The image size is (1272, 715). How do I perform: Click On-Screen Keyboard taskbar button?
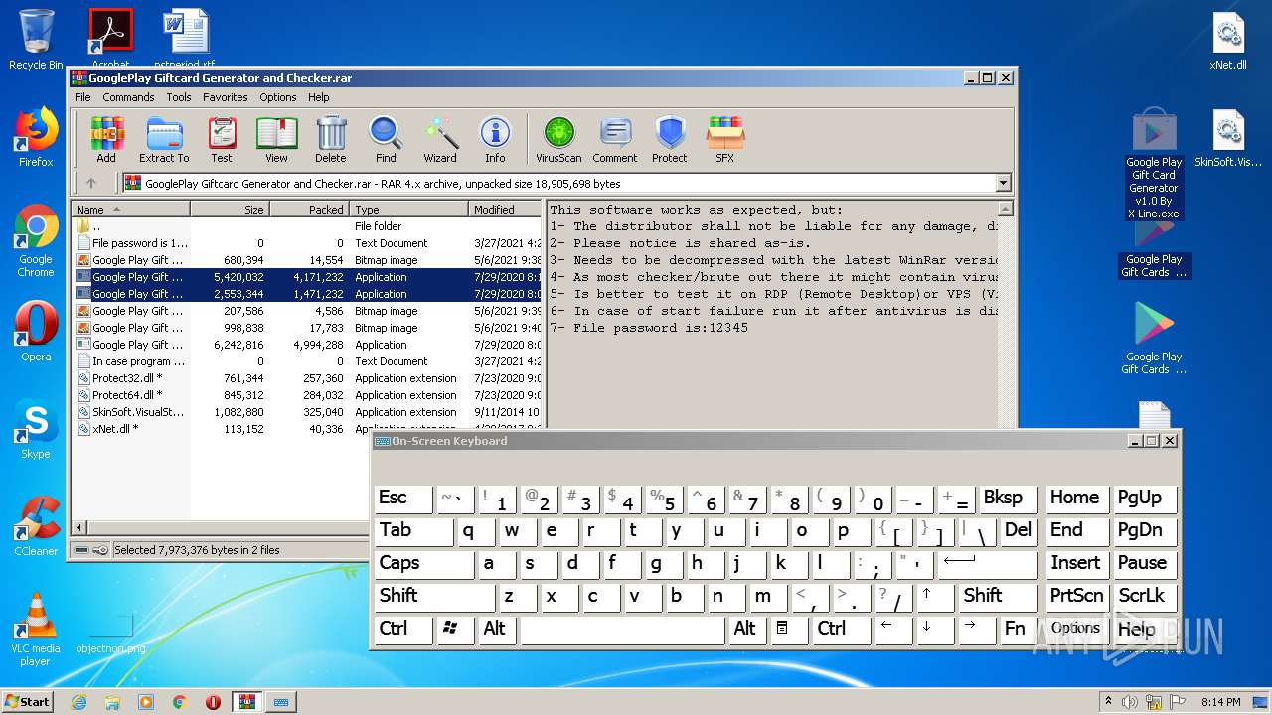pos(280,702)
